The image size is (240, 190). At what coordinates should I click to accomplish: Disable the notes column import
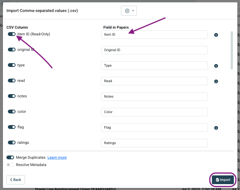pos(12,96)
